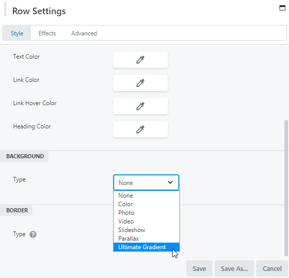The height and width of the screenshot is (278, 289).
Task: Open the Link Color eyedropper picker
Action: [x=140, y=83]
